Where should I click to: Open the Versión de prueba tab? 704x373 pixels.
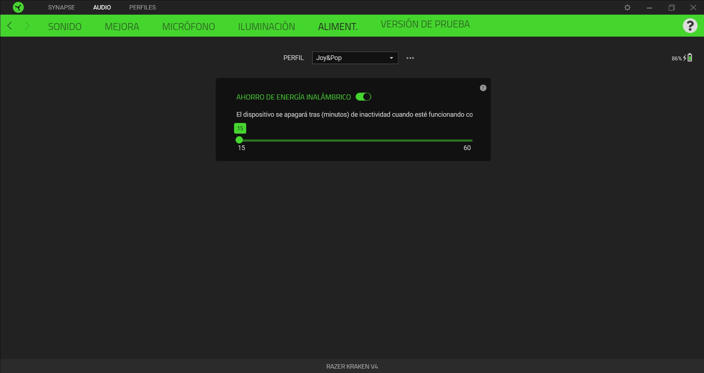pos(425,24)
